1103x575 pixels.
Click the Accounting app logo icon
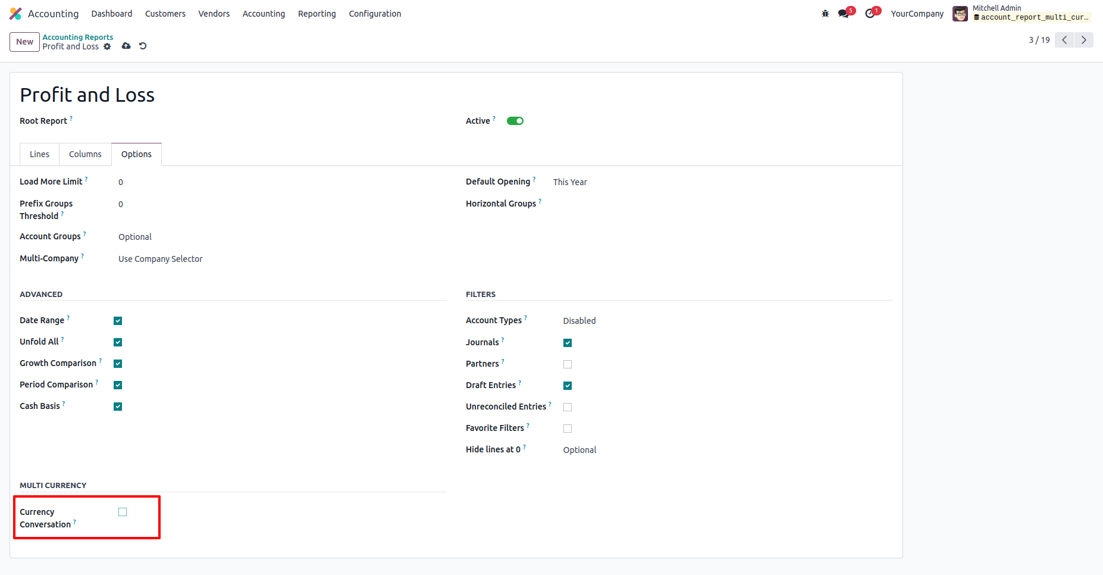[x=15, y=14]
